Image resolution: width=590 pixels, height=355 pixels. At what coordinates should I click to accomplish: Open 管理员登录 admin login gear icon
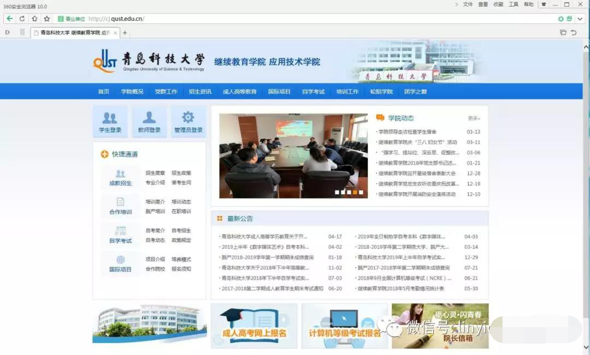click(x=188, y=122)
